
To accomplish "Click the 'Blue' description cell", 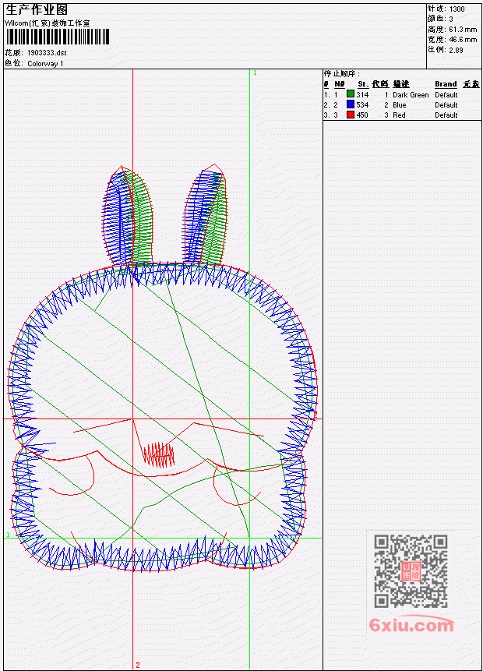I will coord(399,105).
